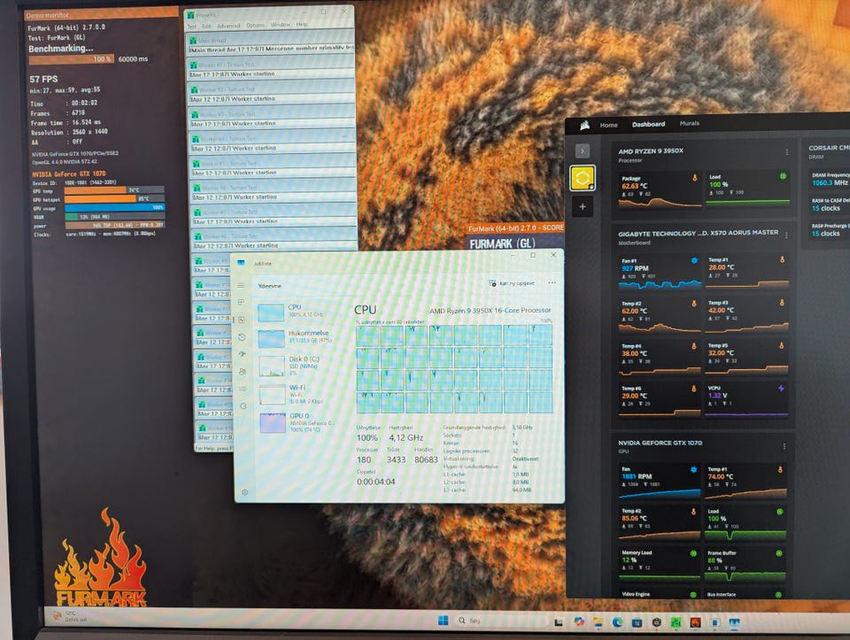Switch to the Home tab in iCUE
Viewport: 850px width, 640px height.
point(609,125)
